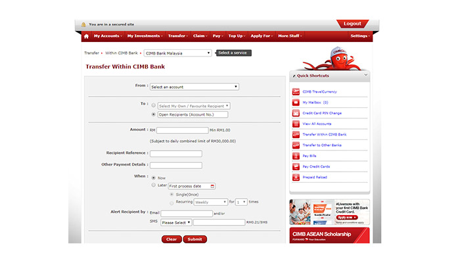Select Favourite Recipient radio option
Viewport: 460px width, 263px height.
point(153,105)
